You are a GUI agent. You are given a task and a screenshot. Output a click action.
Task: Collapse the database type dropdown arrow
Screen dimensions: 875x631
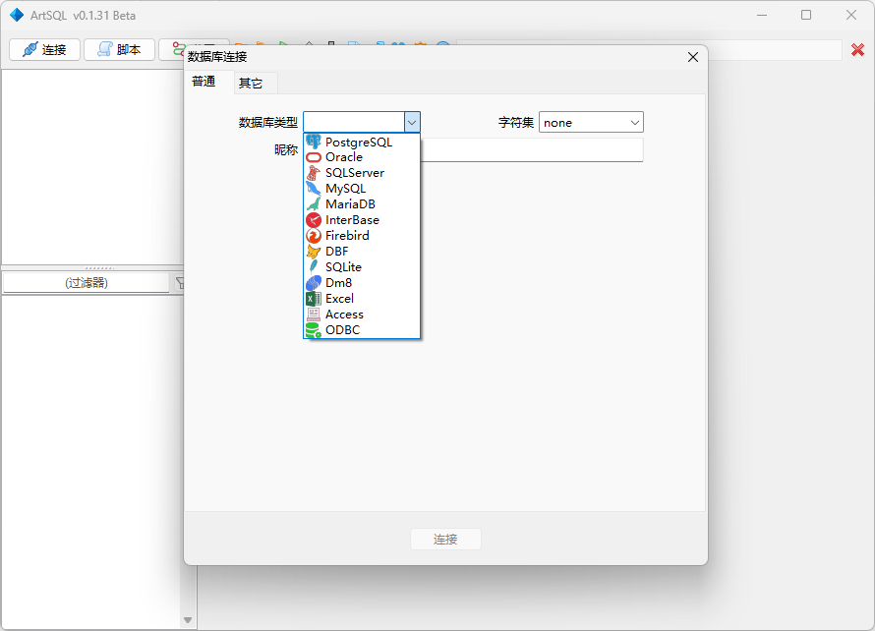click(412, 122)
